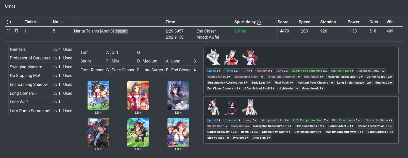Select the short-haired striped-jacket character portrait

pyautogui.click(x=214, y=107)
